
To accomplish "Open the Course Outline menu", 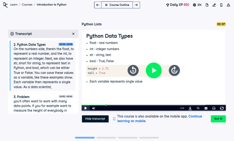I will pyautogui.click(x=117, y=5).
